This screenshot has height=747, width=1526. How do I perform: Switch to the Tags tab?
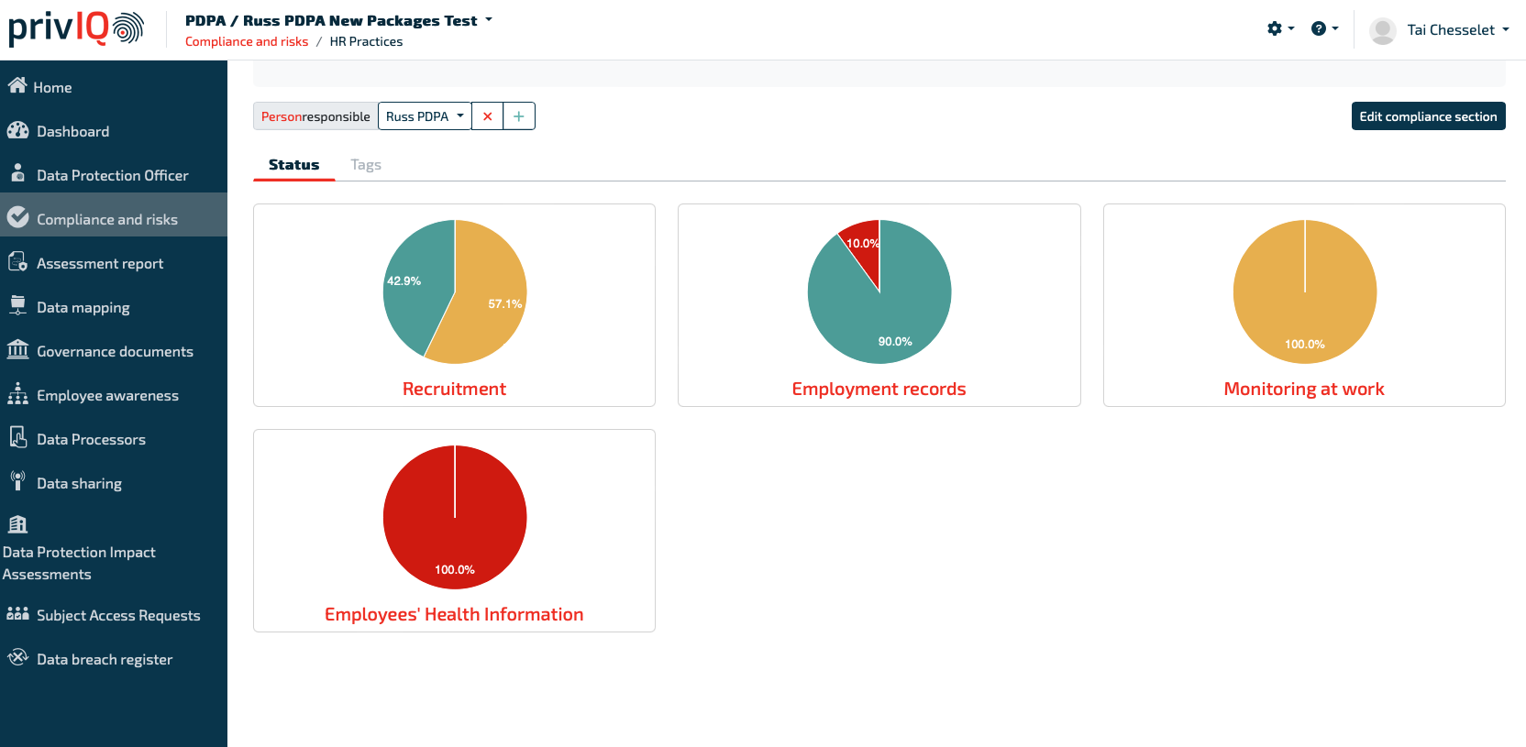pyautogui.click(x=366, y=165)
